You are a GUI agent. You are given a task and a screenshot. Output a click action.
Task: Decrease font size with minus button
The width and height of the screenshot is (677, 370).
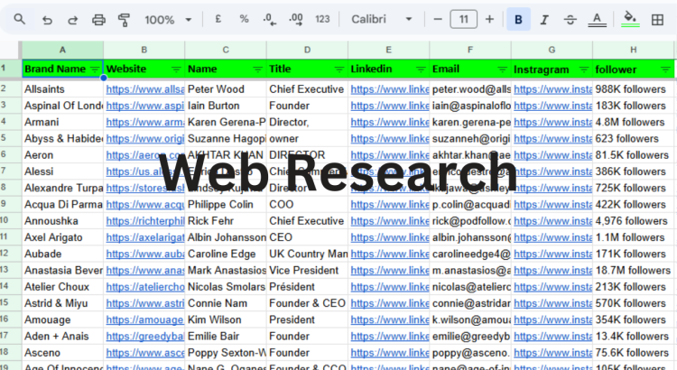pyautogui.click(x=438, y=20)
